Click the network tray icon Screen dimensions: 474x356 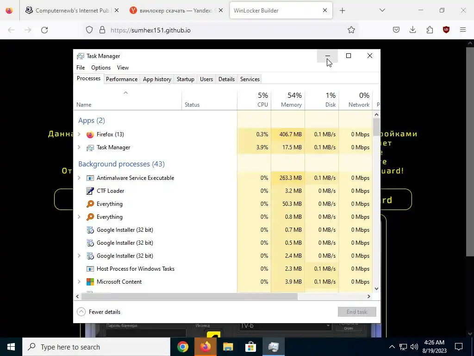point(403,347)
